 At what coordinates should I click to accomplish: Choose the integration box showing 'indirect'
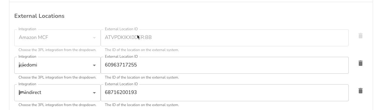[57, 93]
